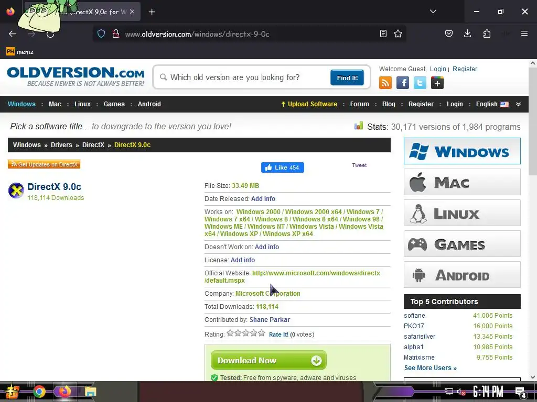Open the Linux category banner in sidebar
Screen dimensions: 537x402
(462, 213)
